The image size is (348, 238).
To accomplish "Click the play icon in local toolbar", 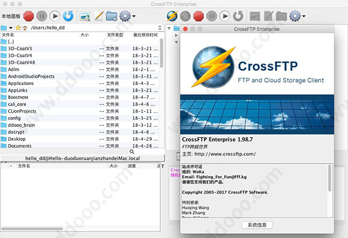I will pyautogui.click(x=55, y=16).
